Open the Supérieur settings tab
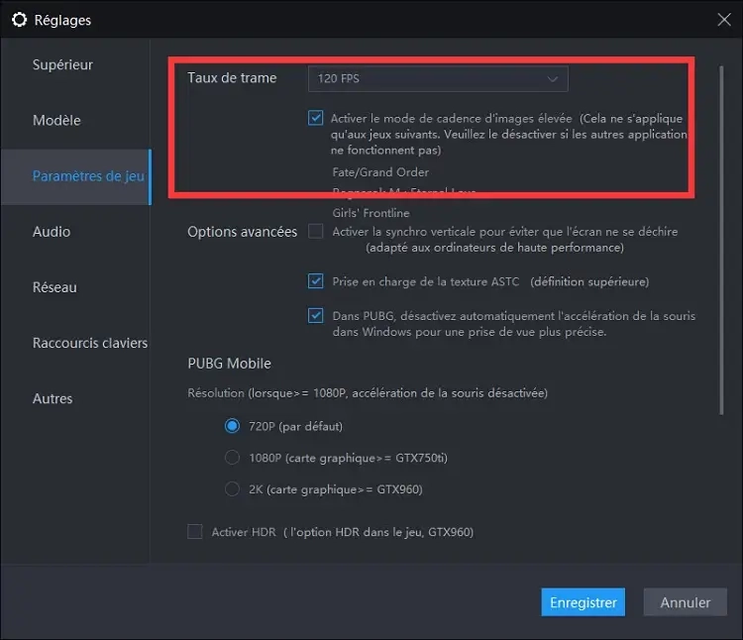This screenshot has width=743, height=640. point(62,64)
